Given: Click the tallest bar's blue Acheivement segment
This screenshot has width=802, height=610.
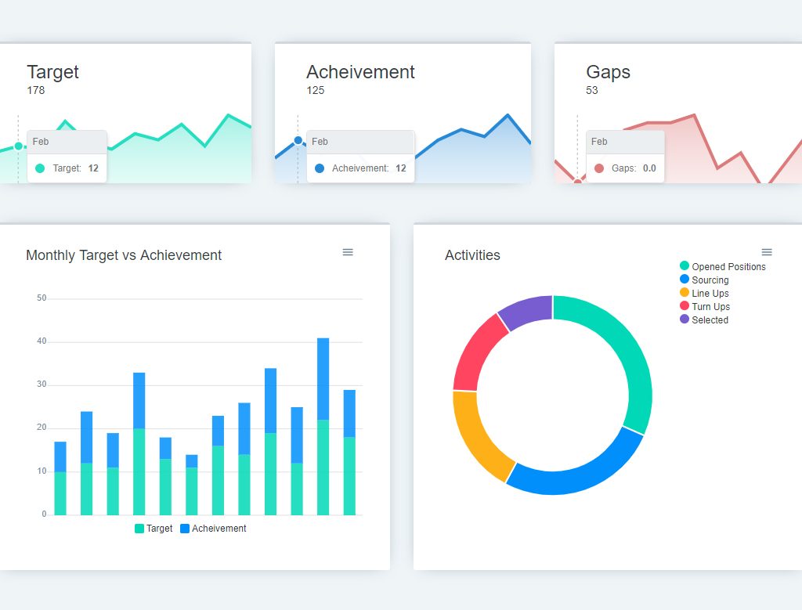Looking at the screenshot, I should pyautogui.click(x=323, y=379).
